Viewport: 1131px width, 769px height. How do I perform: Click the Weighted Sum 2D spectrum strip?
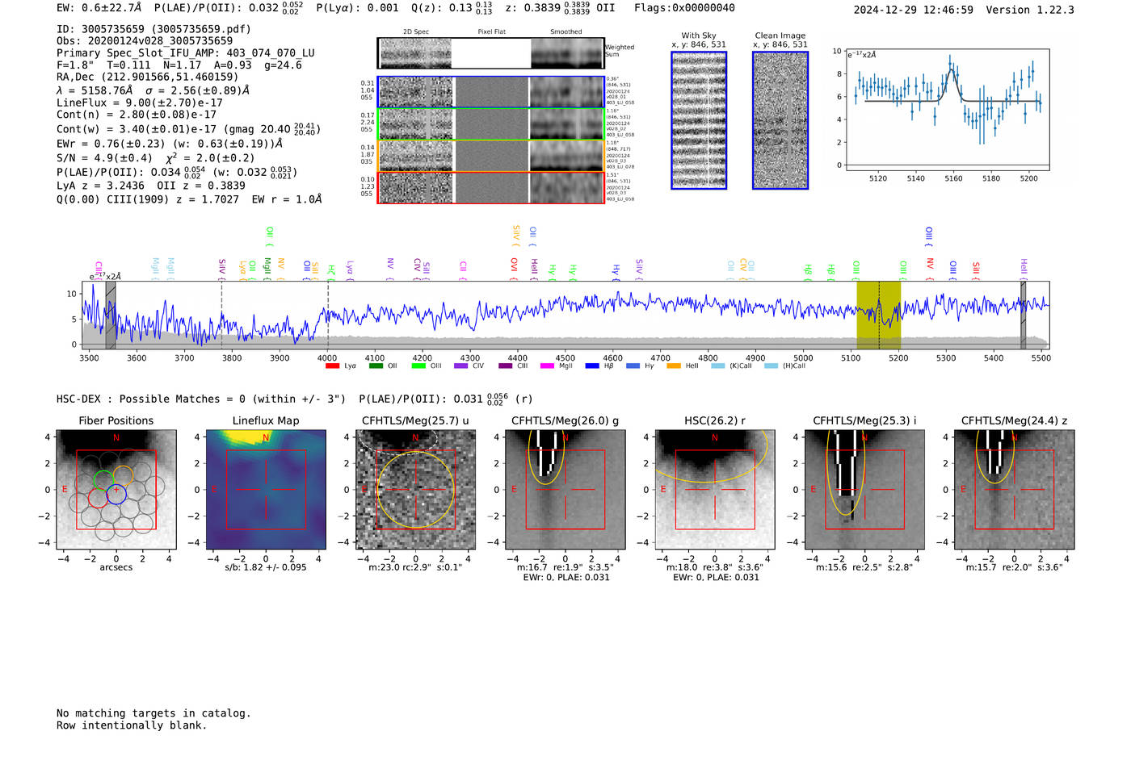491,53
